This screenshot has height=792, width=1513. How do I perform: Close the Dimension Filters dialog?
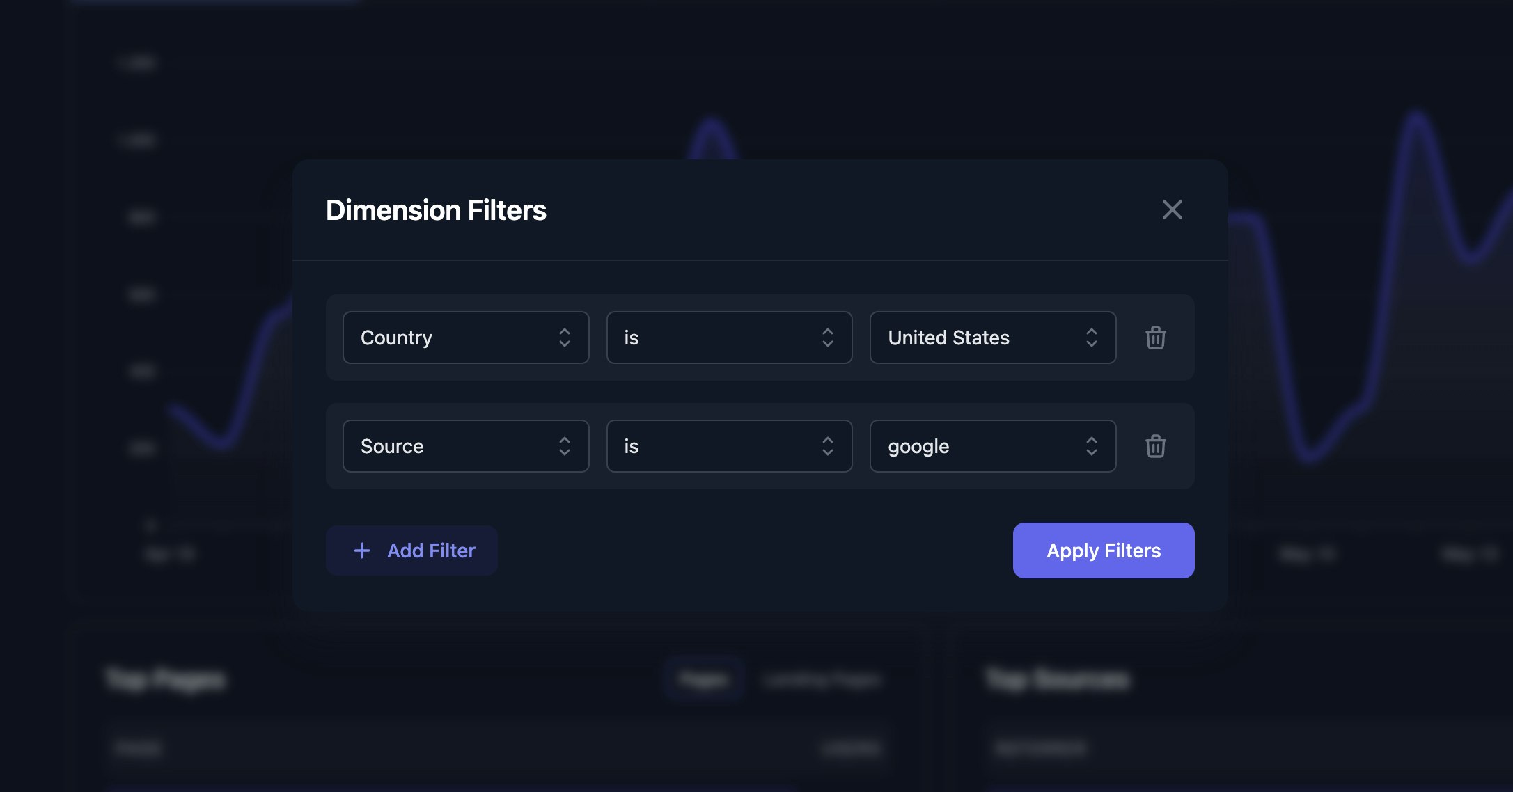(x=1172, y=209)
